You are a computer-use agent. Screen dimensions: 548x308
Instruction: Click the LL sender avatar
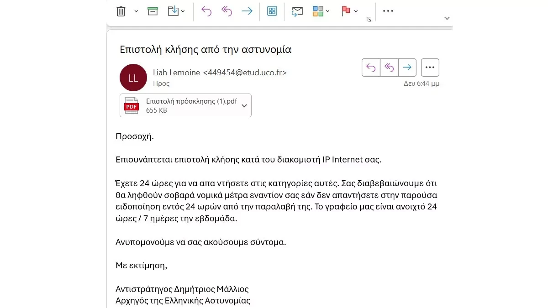tap(133, 78)
